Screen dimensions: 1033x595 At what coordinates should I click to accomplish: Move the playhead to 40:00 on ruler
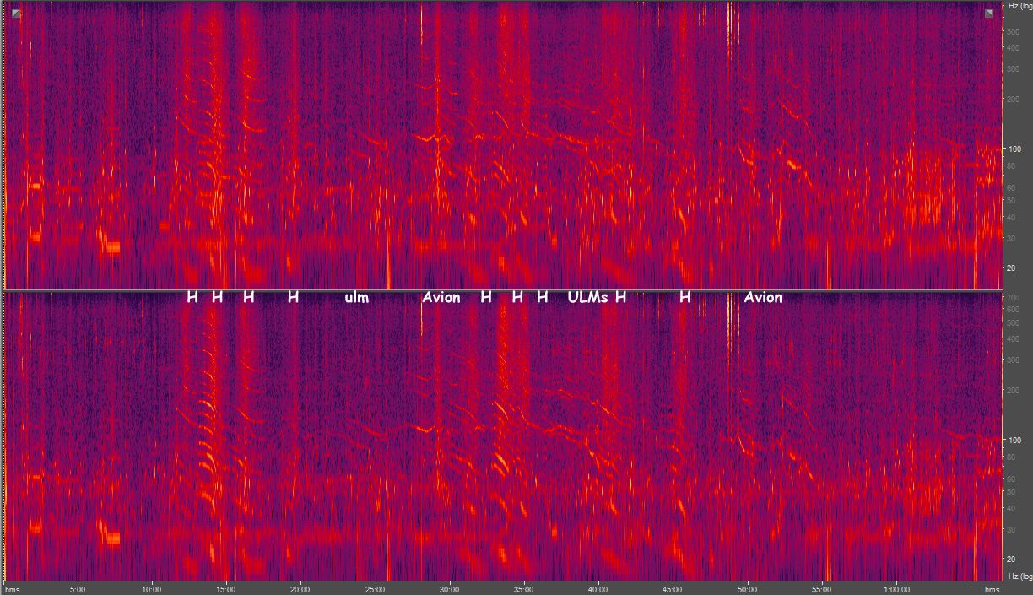(x=598, y=589)
